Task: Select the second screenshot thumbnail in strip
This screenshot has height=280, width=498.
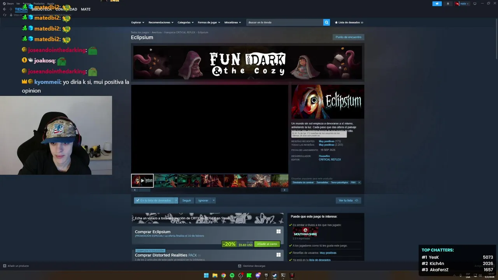Action: tap(165, 180)
